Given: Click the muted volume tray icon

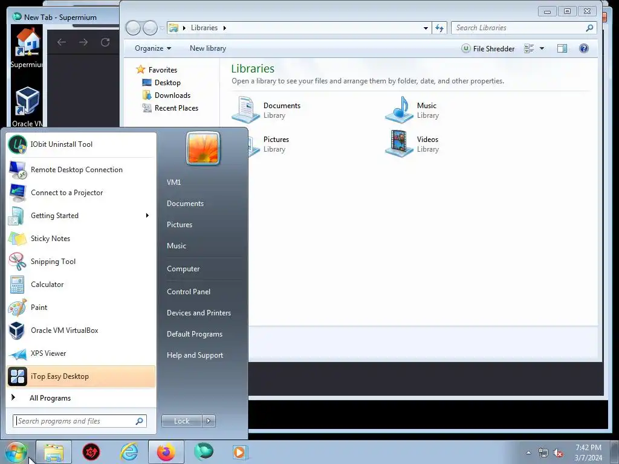Looking at the screenshot, I should pos(558,453).
